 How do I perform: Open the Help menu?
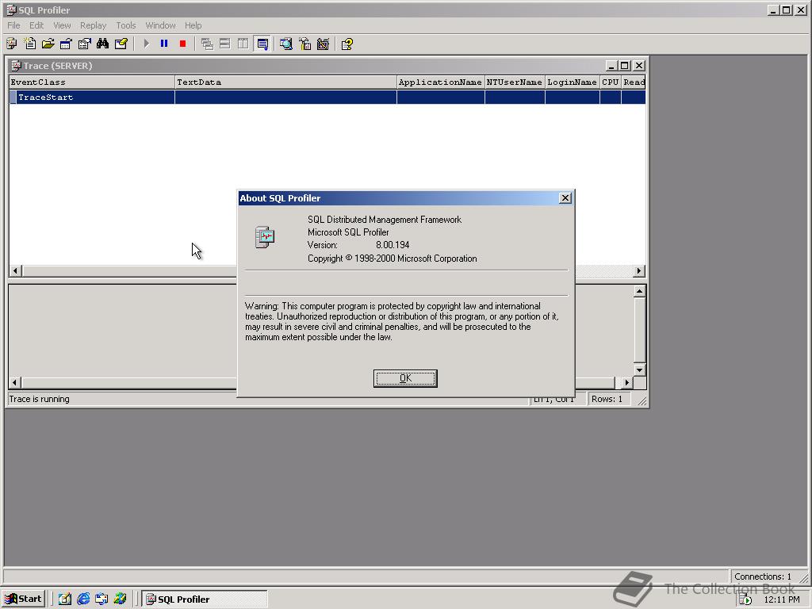(x=193, y=25)
